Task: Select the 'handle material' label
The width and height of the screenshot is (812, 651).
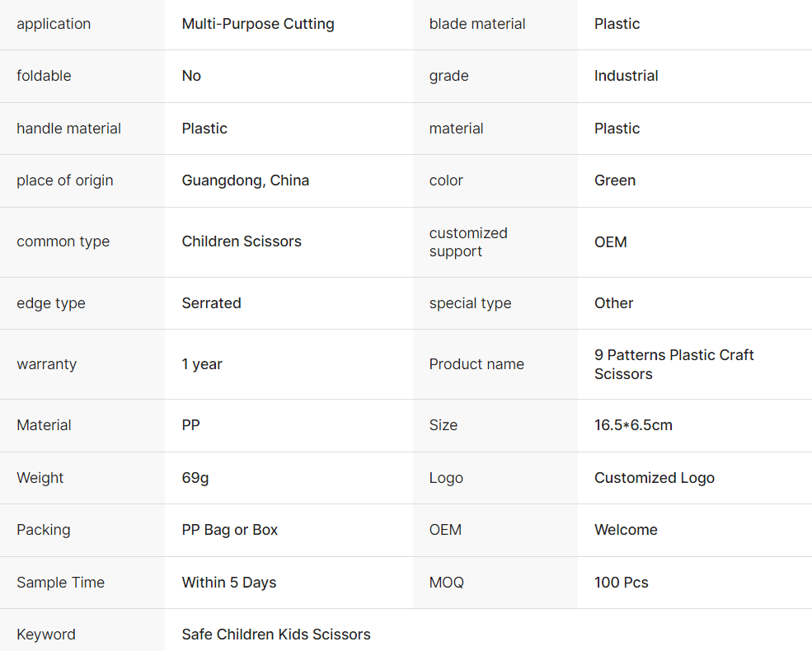Action: point(68,129)
